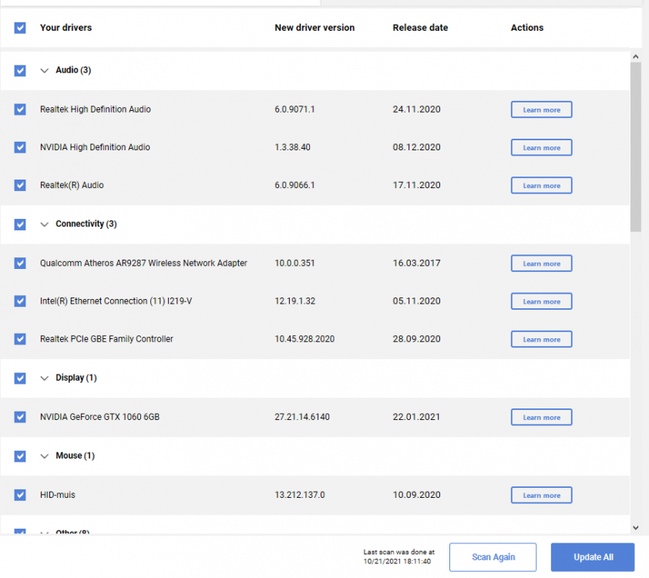
Task: Uncheck NVIDIA GeForce GTX 1060 6GB driver
Action: (x=20, y=417)
